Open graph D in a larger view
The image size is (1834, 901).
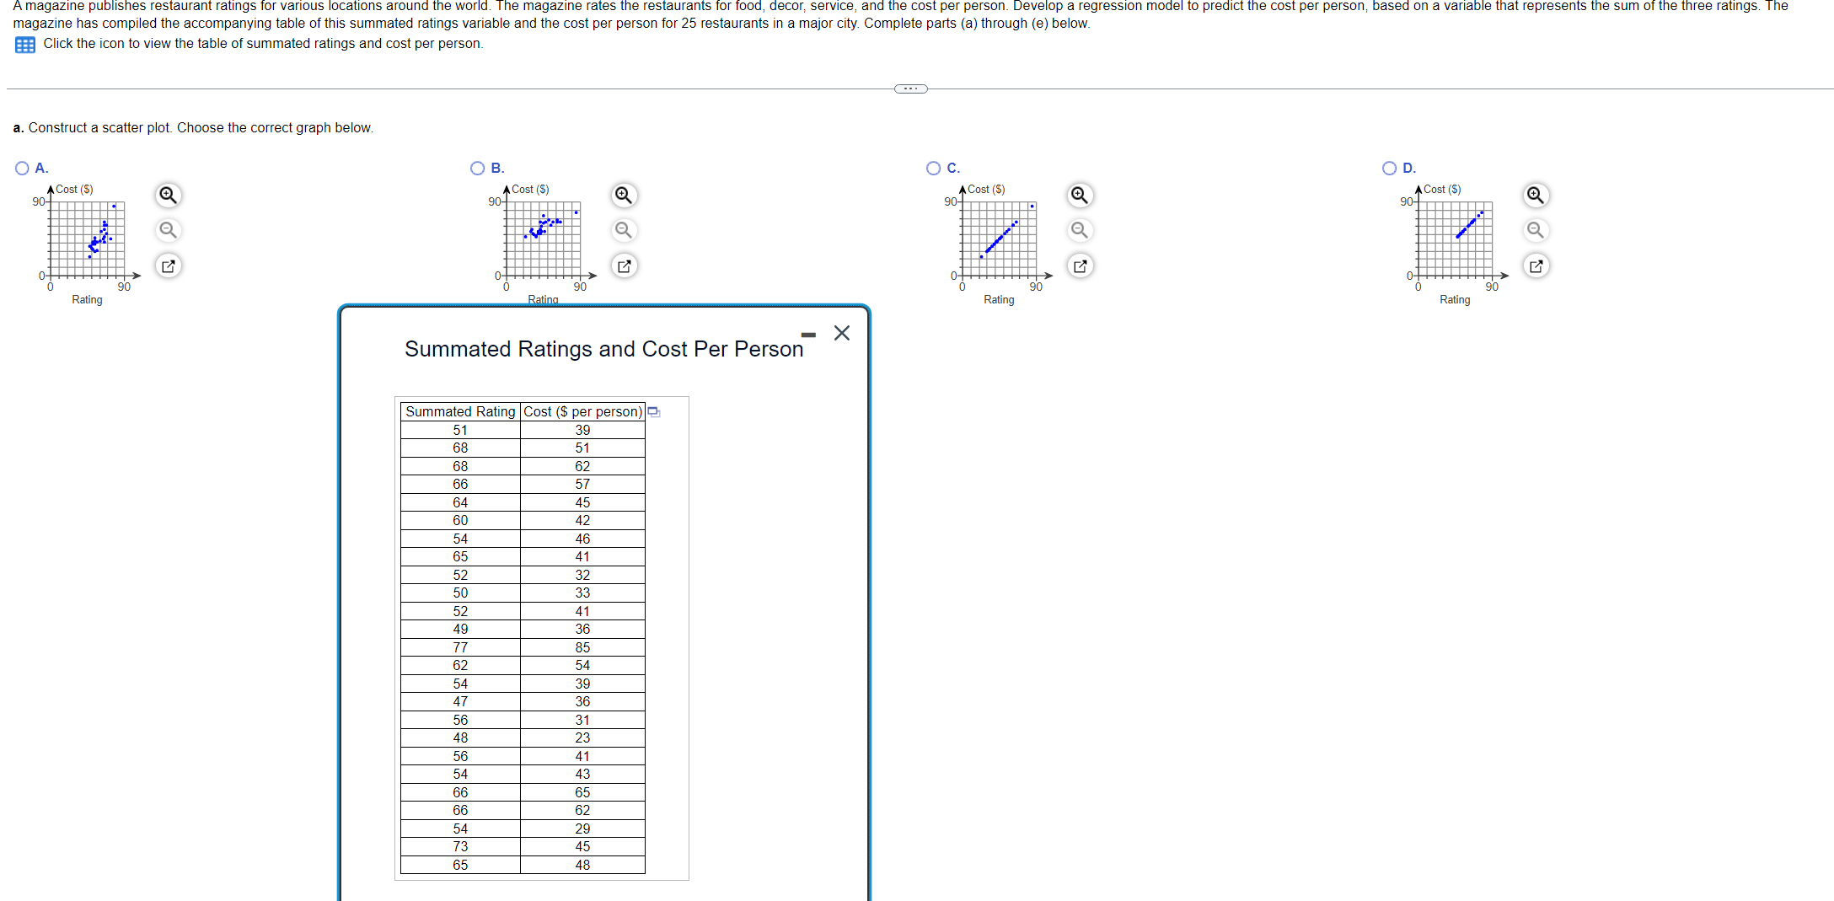pyautogui.click(x=1536, y=265)
